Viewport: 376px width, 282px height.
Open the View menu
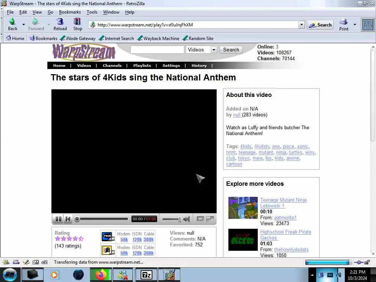tap(37, 12)
